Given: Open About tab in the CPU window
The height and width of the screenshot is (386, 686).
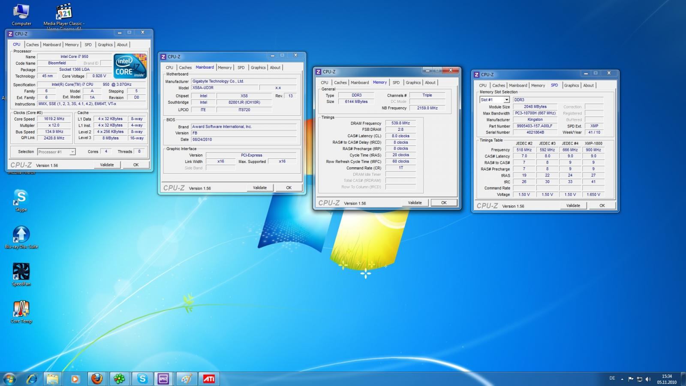Looking at the screenshot, I should point(122,45).
